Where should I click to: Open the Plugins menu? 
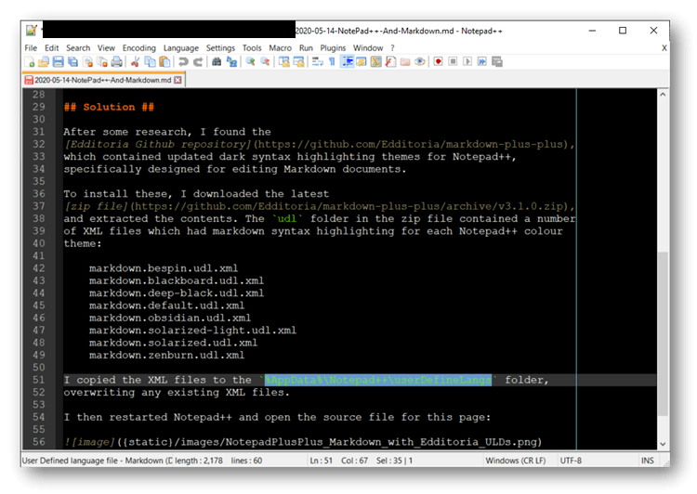pyautogui.click(x=333, y=48)
